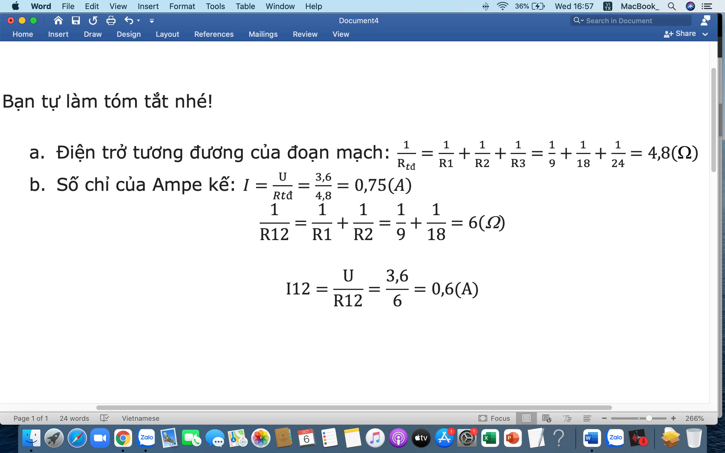The width and height of the screenshot is (725, 453).
Task: Open Excel from the Dock
Action: 490,438
